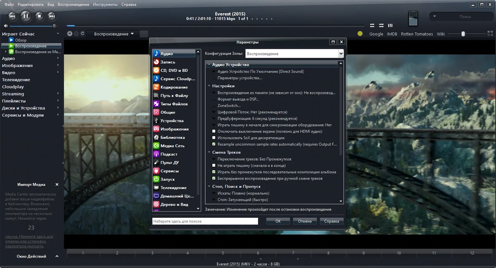Open the Google link
The height and width of the screenshot is (268, 496).
coord(376,34)
